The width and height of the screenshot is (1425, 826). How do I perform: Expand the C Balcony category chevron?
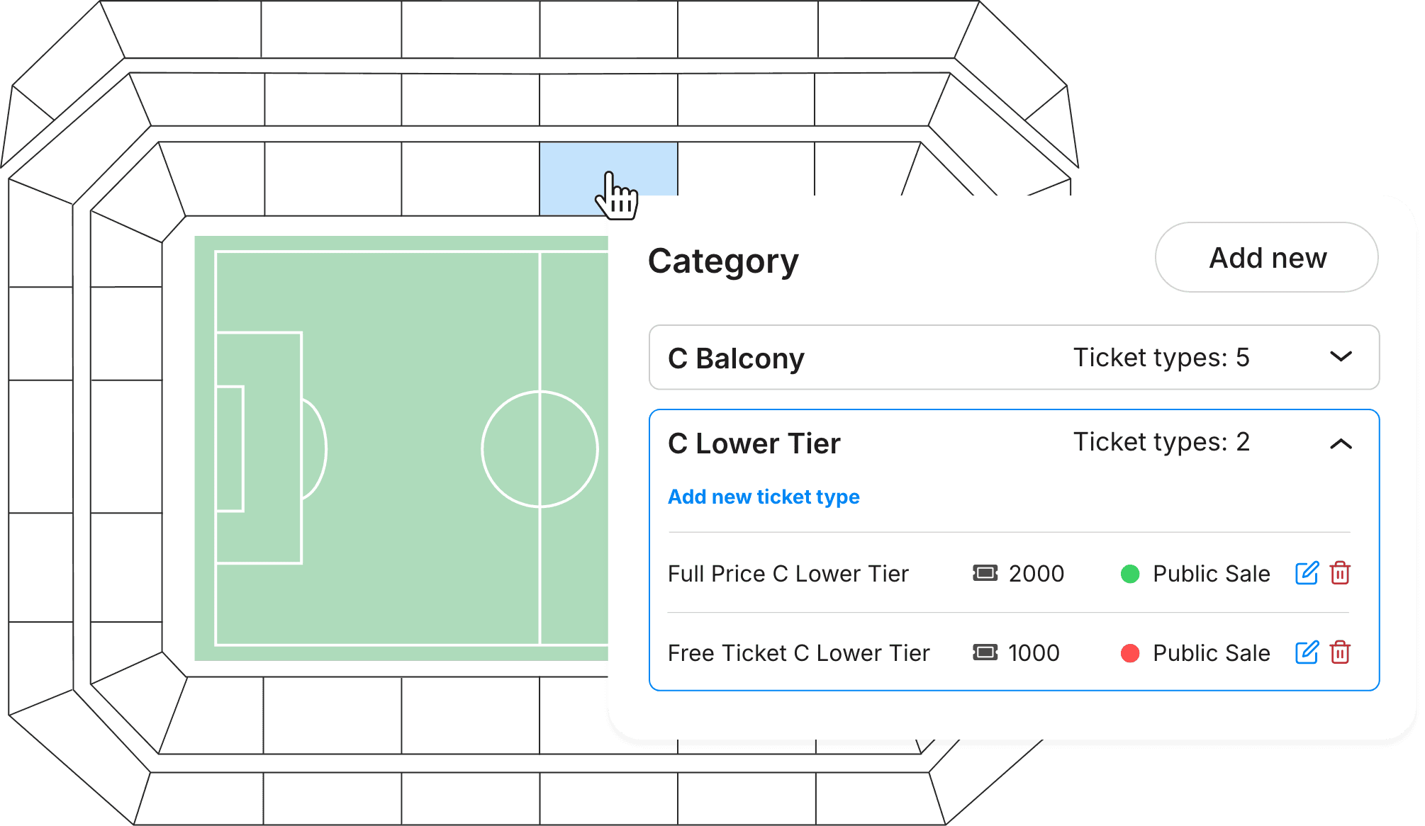pyautogui.click(x=1341, y=357)
